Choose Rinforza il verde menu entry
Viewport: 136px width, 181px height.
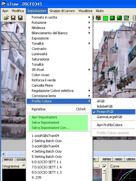click(59, 80)
